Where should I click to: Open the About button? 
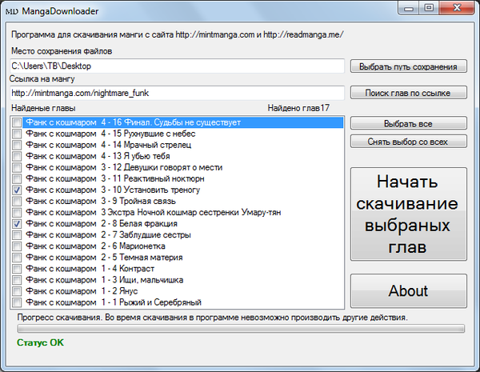click(408, 291)
